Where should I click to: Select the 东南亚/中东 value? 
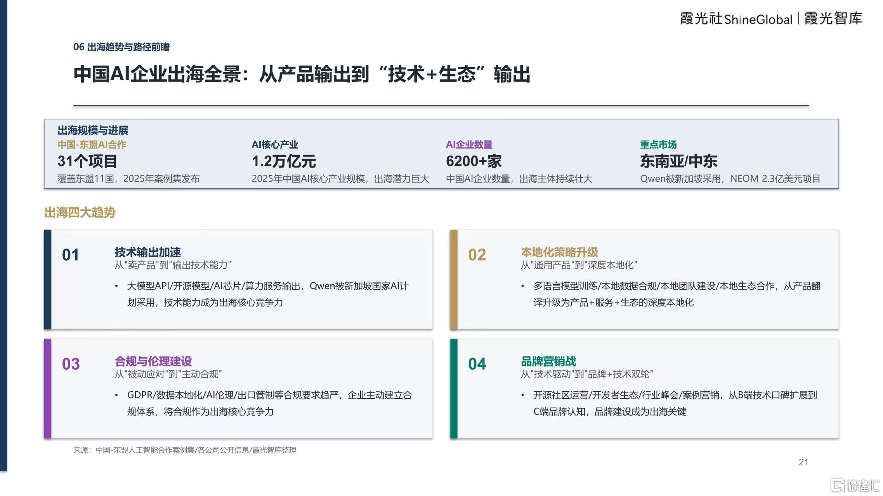[678, 161]
